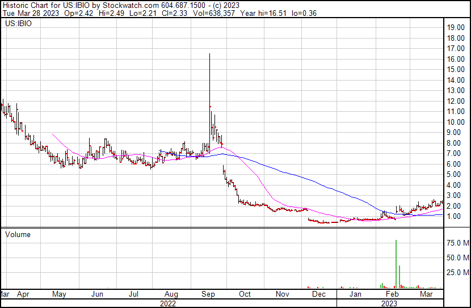This screenshot has height=308, width=471.
Task: Click the peak of the September price spike
Action: click(210, 54)
